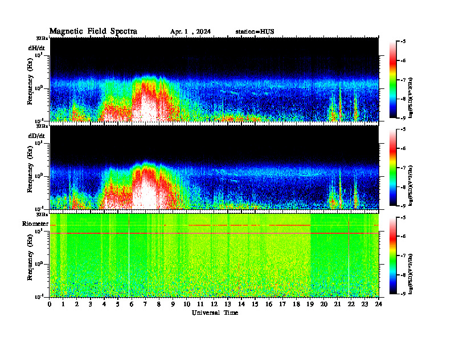Click the "-6" value on the dD/dt color bar
The height and width of the screenshot is (349, 451).
[x=403, y=149]
